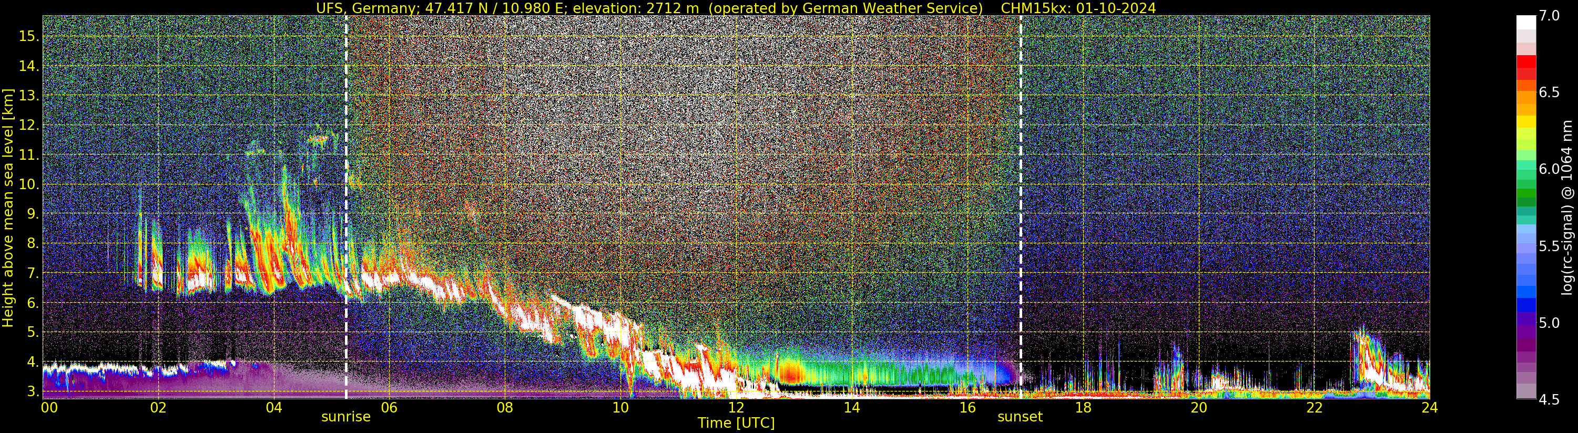Click the '11.' height axis tick label
This screenshot has height=433, width=1578.
[x=29, y=155]
